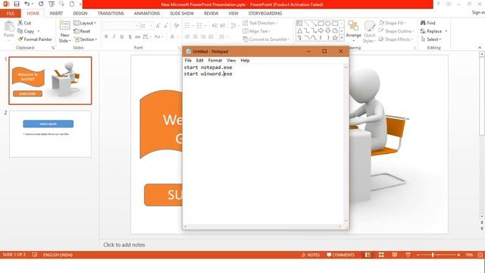485x273 pixels.
Task: Collapse the ribbon using the chevron arrow
Action: (x=480, y=48)
